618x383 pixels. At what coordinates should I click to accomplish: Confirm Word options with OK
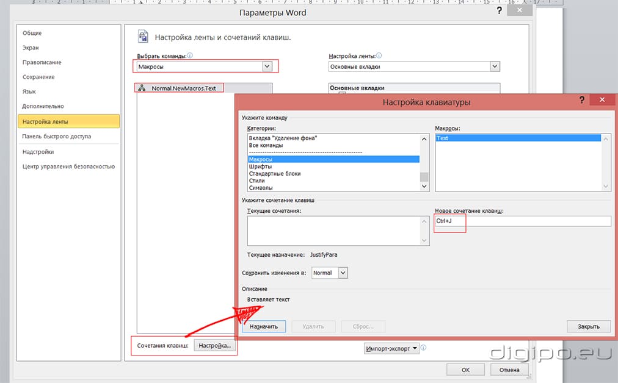click(465, 370)
